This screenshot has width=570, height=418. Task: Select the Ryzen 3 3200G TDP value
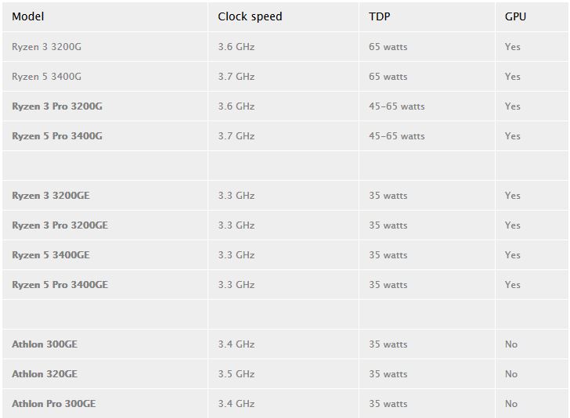[388, 47]
